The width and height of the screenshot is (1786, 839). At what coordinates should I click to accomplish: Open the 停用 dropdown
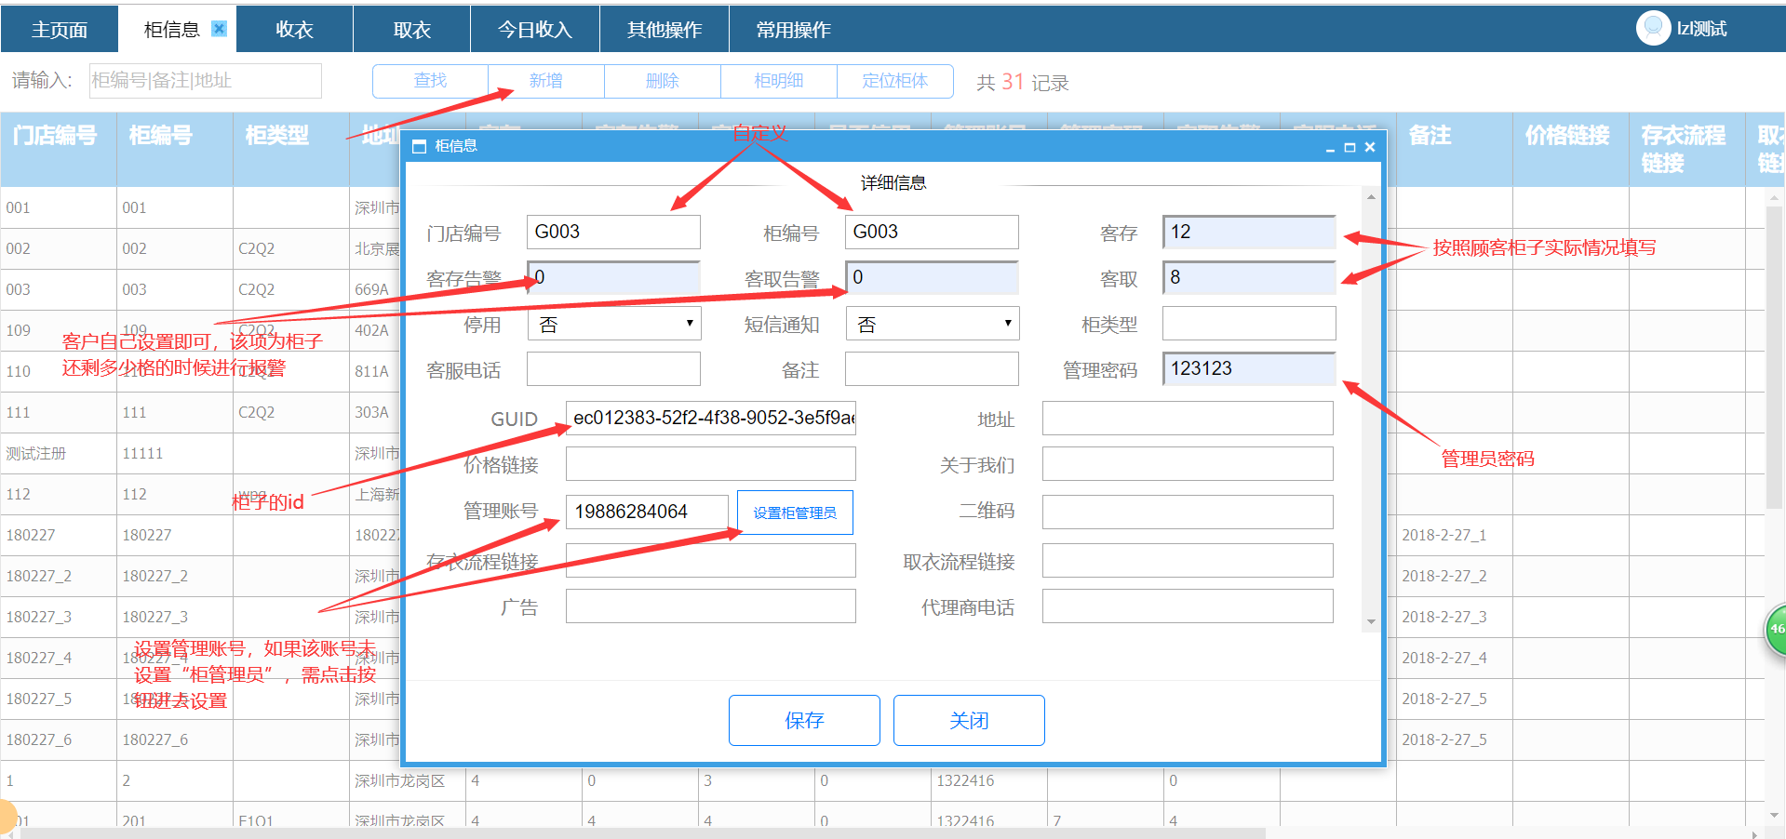(614, 324)
